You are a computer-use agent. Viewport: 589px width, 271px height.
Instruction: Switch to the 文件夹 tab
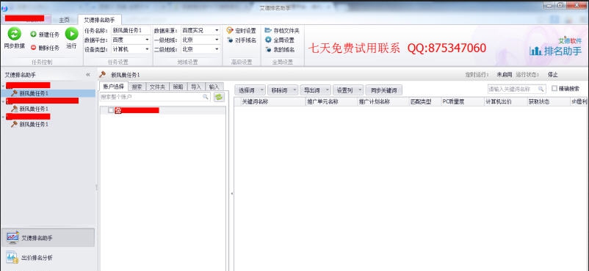point(157,87)
